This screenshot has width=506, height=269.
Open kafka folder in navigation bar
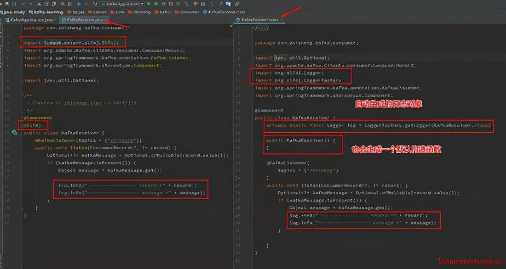point(163,12)
